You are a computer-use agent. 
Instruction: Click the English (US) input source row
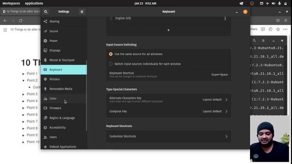click(168, 18)
